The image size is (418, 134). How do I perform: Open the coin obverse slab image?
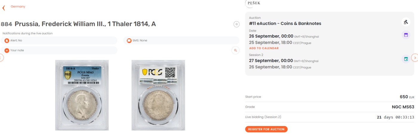(x=82, y=95)
